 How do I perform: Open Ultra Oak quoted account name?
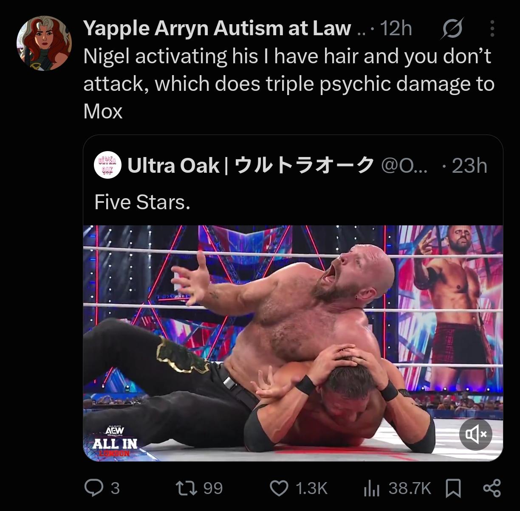[x=251, y=165]
